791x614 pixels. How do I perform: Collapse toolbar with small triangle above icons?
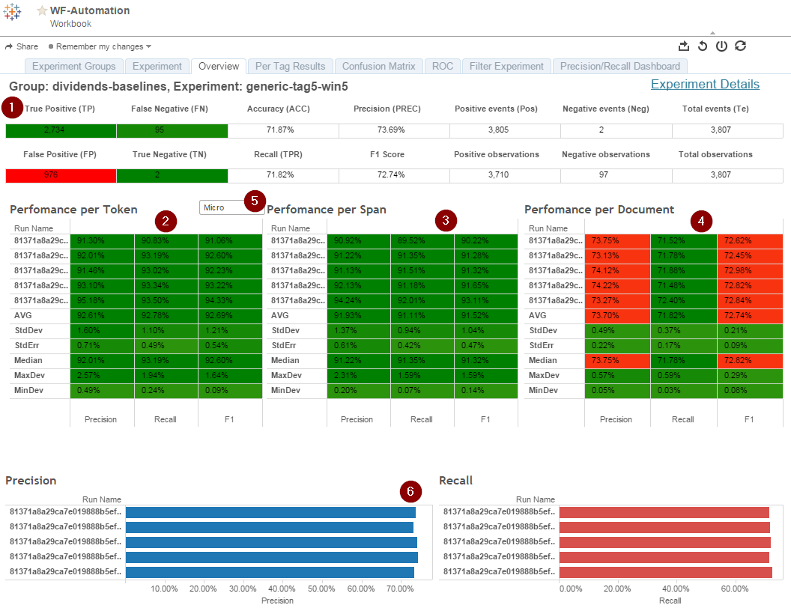(x=712, y=33)
